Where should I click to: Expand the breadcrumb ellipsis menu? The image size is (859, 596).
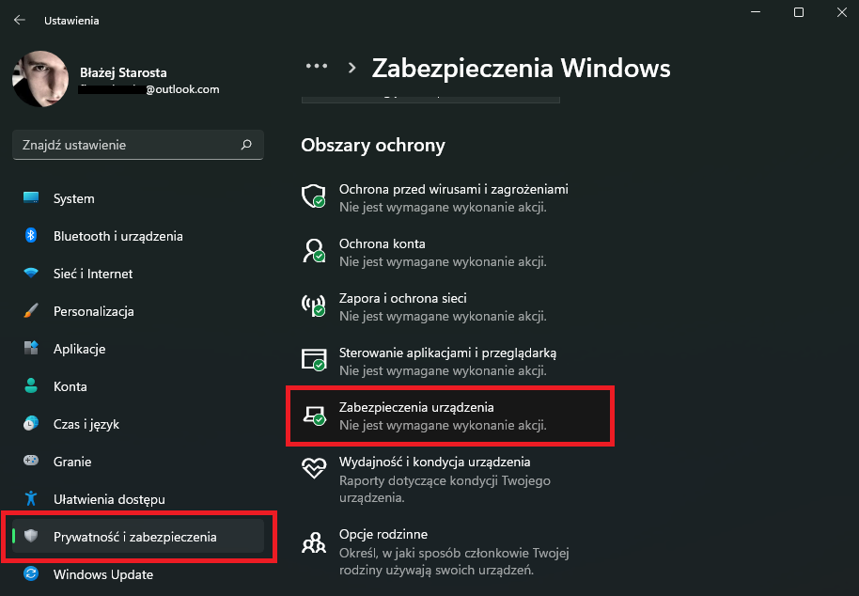point(317,67)
